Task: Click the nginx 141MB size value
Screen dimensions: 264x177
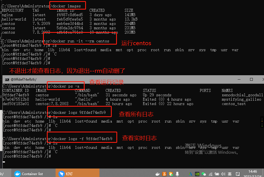Action: point(130,15)
